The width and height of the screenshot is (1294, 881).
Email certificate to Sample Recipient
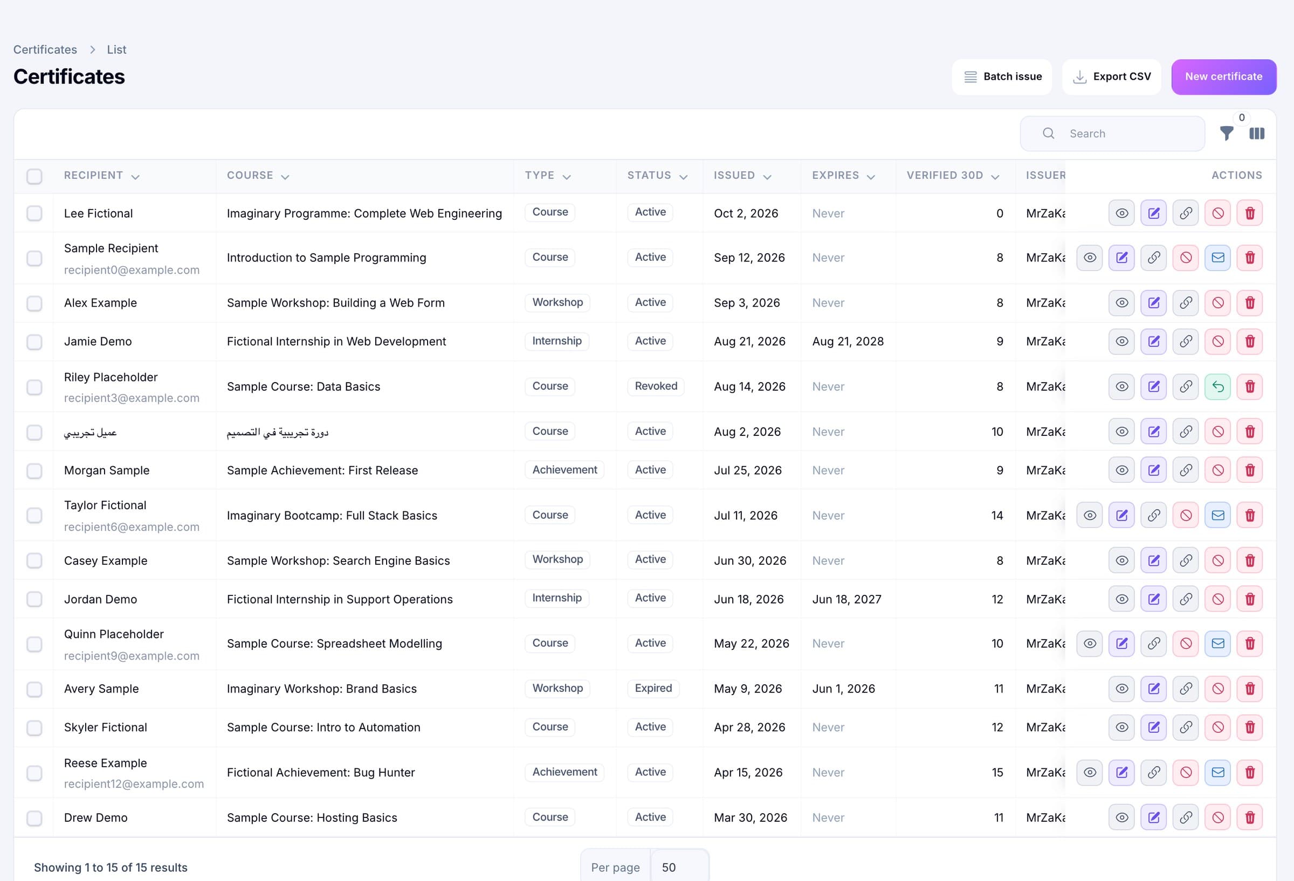(1218, 258)
